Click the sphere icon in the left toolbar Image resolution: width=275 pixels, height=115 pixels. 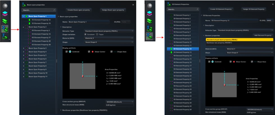coord(5,6)
